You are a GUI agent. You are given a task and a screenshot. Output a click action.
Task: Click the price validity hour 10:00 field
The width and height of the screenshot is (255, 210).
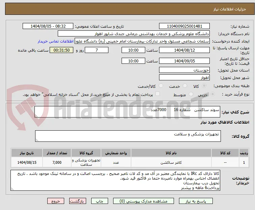point(133,61)
